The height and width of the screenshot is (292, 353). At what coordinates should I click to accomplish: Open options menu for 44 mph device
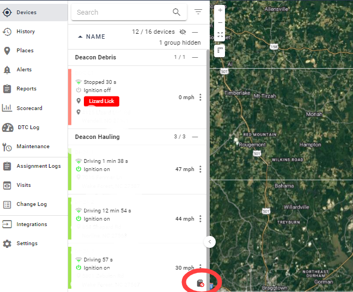[x=200, y=218]
